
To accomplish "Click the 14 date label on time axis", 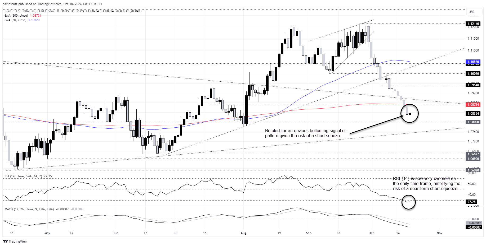I will pos(398,233).
